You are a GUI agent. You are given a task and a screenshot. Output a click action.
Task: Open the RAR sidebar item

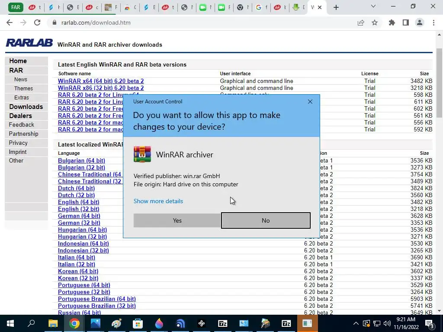(16, 70)
